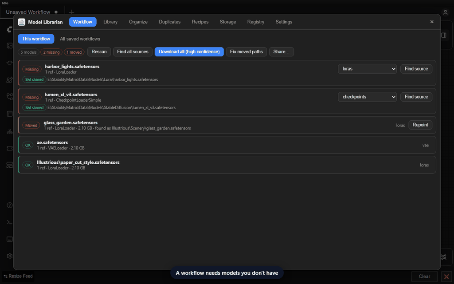This screenshot has height=284, width=454.
Task: Click the ComfyUI logo icon in the sidebar
Action: [10, 29]
